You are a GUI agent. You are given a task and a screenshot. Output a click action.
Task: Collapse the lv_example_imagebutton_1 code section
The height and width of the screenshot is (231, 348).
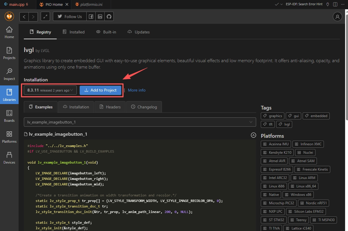[x=254, y=135]
